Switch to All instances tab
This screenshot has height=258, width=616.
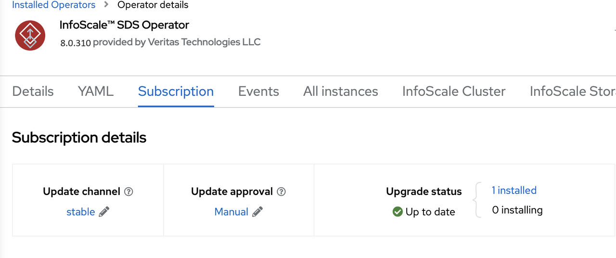coord(341,91)
